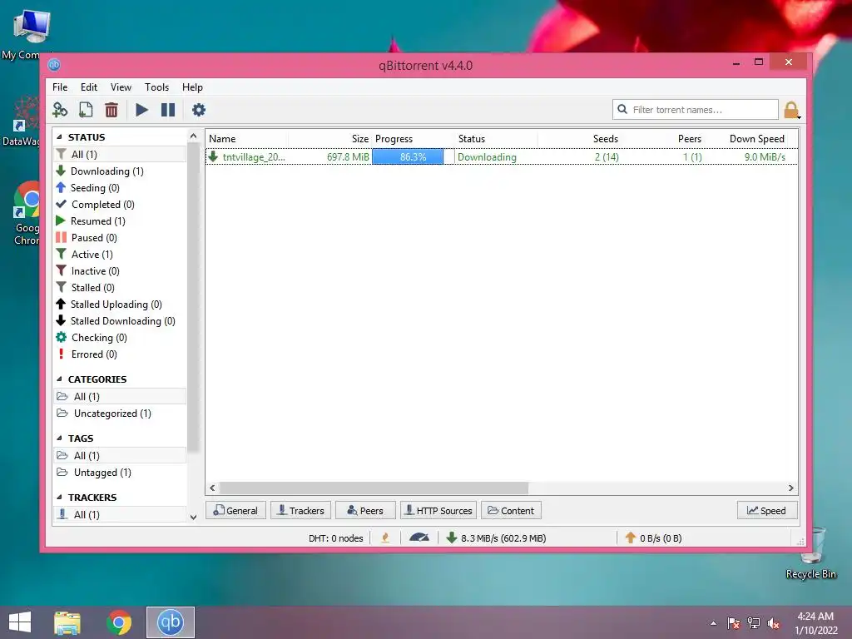Select All (1) under TRACKERS
The width and height of the screenshot is (852, 639).
pyautogui.click(x=120, y=514)
